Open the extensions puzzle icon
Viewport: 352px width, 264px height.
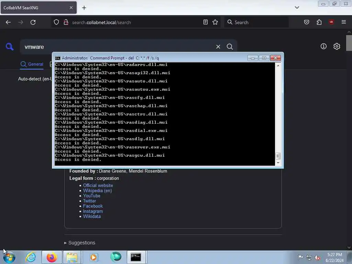(319, 22)
